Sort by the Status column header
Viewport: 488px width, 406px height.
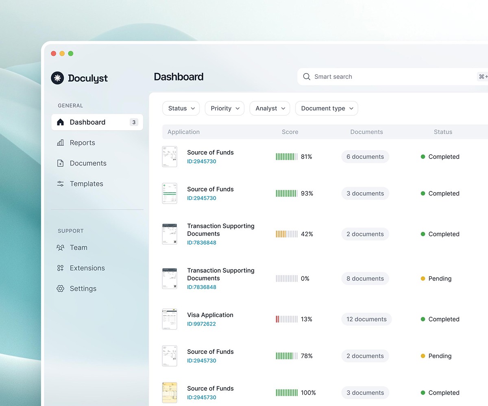click(443, 132)
